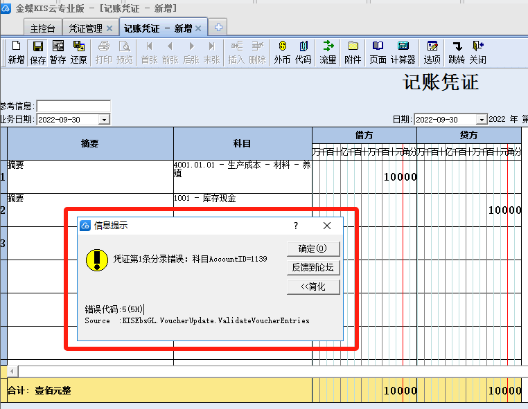Viewport: 528px width, 409px height.
Task: Select the 记账凭证 - 新增 tab
Action: pyautogui.click(x=164, y=28)
